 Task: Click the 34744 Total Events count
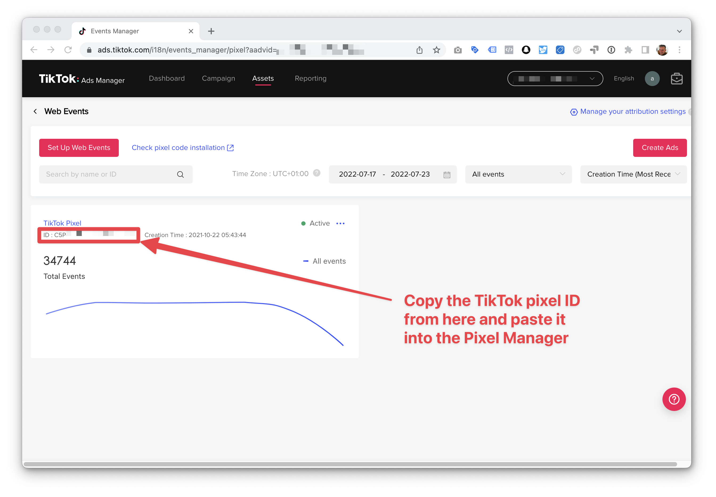coord(59,261)
